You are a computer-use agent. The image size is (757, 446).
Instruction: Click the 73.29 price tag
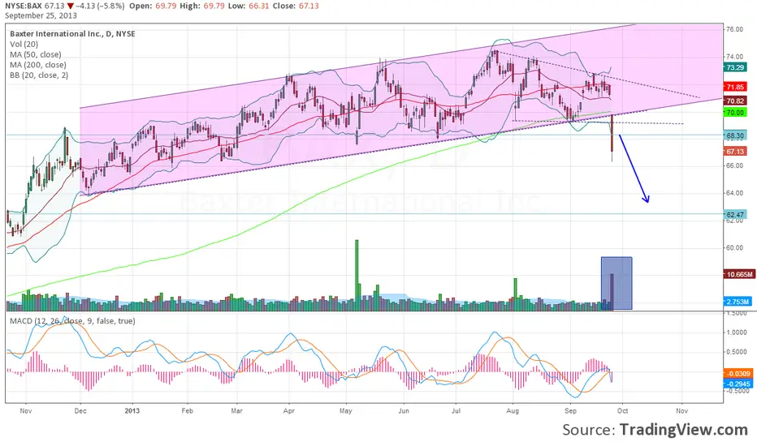[735, 67]
